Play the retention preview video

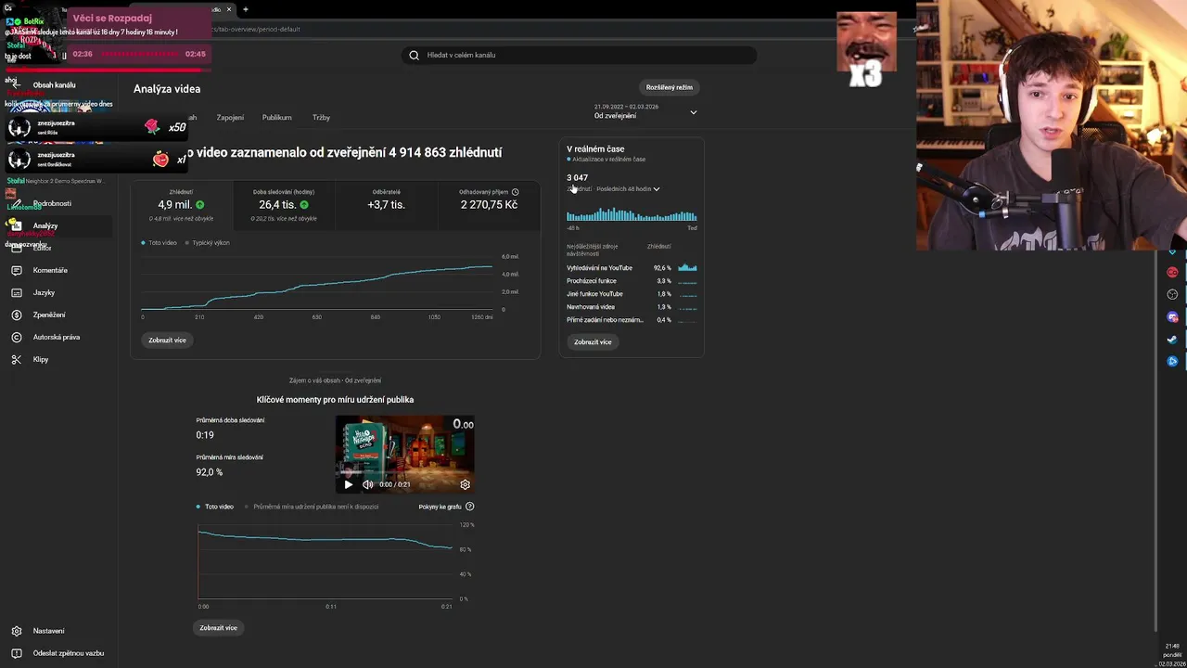pyautogui.click(x=348, y=484)
